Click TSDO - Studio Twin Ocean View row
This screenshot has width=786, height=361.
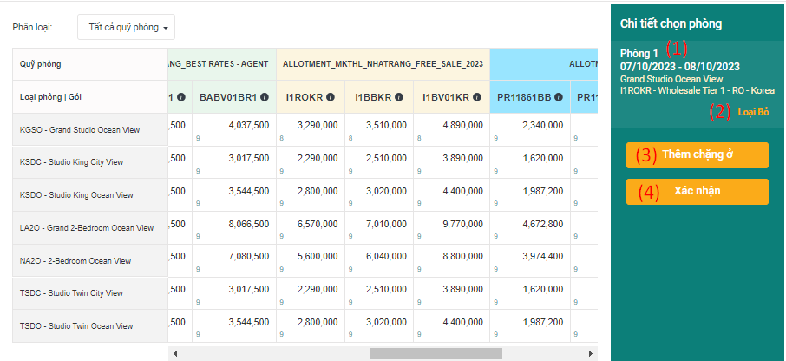90,326
